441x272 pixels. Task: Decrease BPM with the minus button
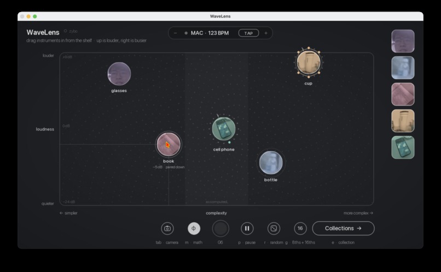coord(175,33)
